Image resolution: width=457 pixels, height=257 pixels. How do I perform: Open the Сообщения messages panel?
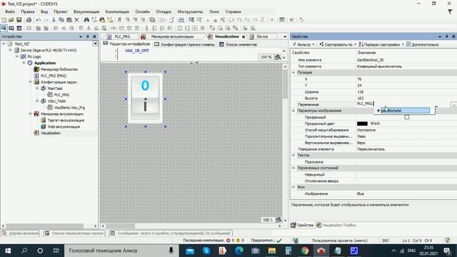tap(171, 233)
